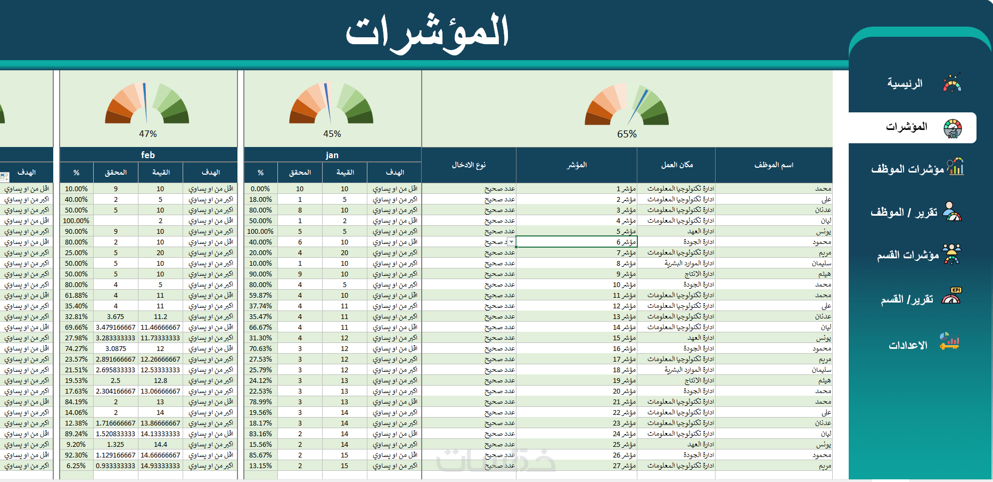The height and width of the screenshot is (482, 993).
Task: Select the jan percentage 59.87%
Action: point(260,295)
